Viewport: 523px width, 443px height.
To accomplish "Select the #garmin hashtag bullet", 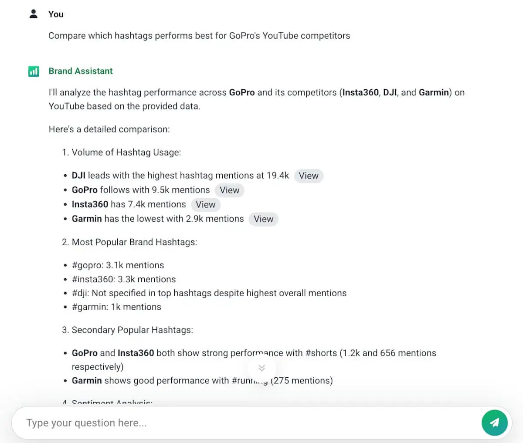I will 116,307.
